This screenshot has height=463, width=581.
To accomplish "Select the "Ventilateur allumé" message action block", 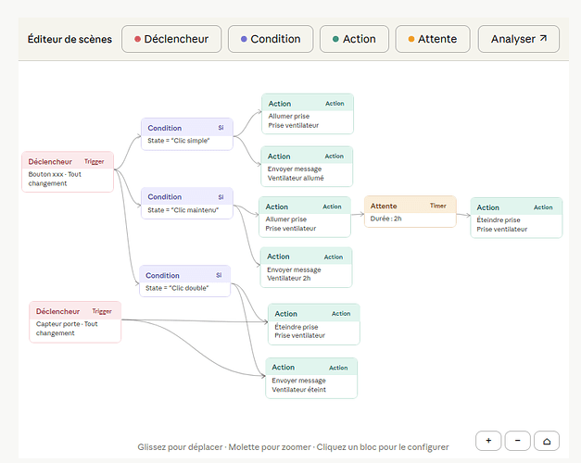I will (307, 168).
